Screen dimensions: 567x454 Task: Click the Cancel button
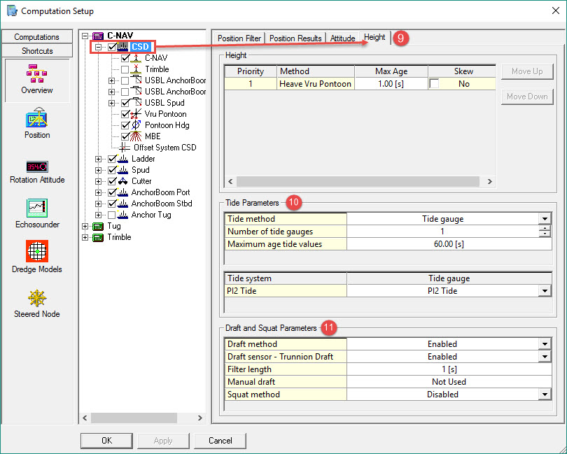(220, 441)
